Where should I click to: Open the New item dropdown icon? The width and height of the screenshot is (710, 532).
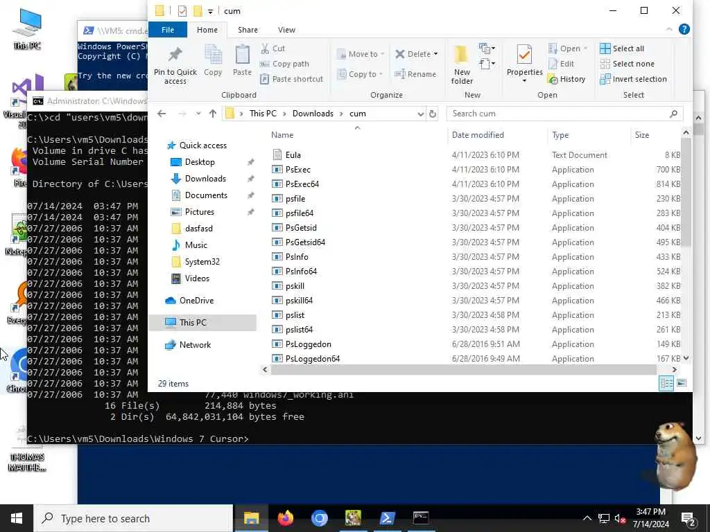click(x=487, y=48)
